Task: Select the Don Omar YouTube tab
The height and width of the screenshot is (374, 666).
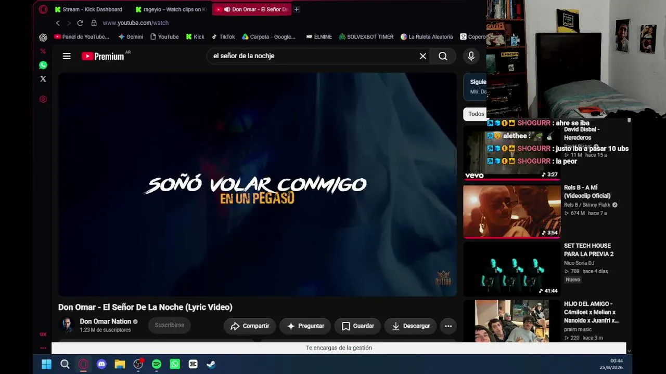Action: click(252, 9)
